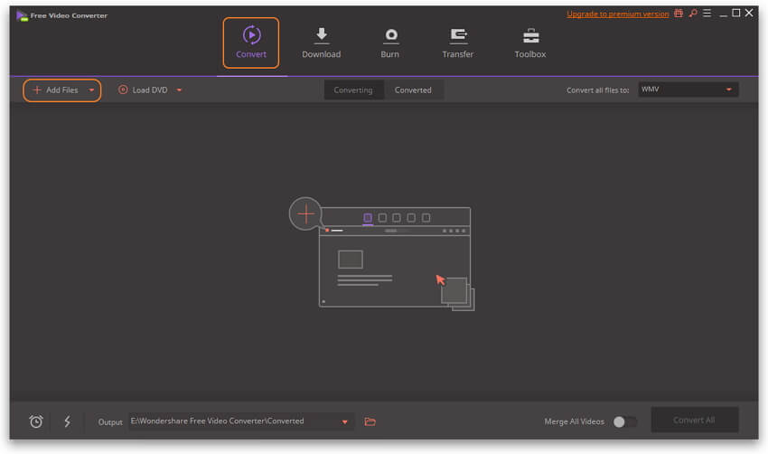Close the Free Video Converter window

[x=749, y=14]
